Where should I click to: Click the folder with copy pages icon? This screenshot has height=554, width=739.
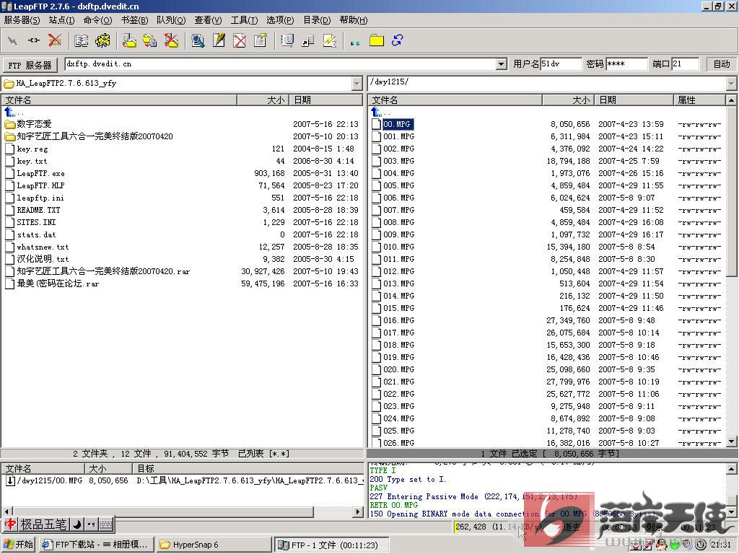tap(150, 41)
